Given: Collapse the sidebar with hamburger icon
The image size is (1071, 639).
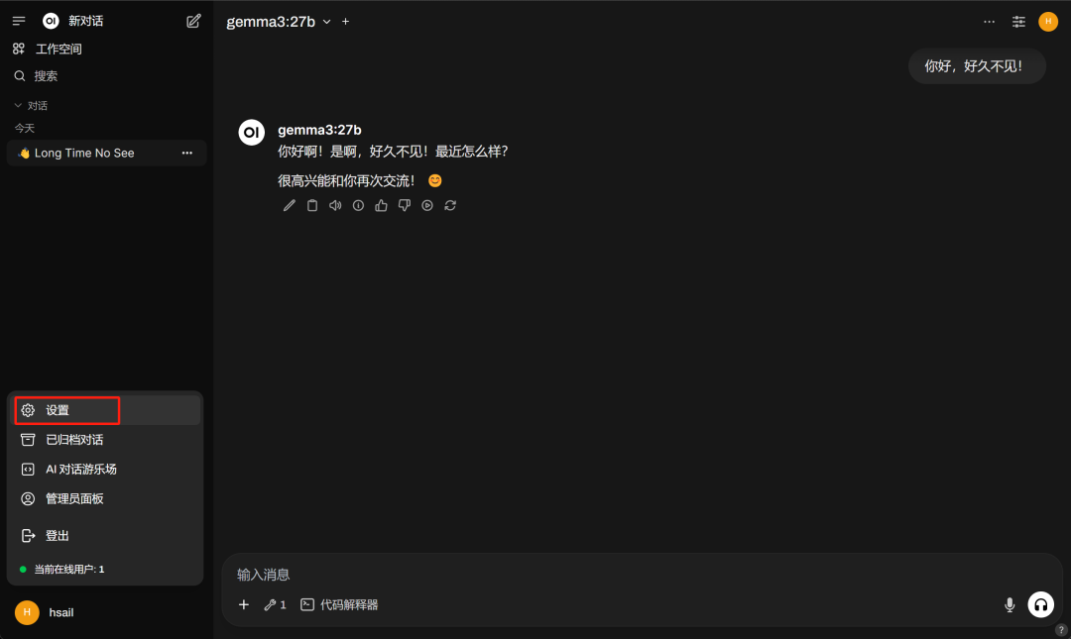Looking at the screenshot, I should 19,21.
